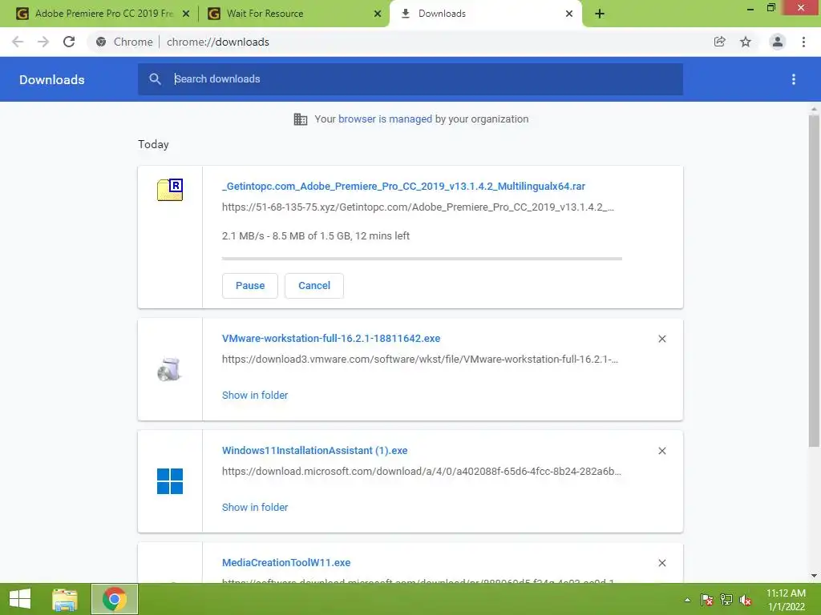Click the RAR archive file icon

170,190
